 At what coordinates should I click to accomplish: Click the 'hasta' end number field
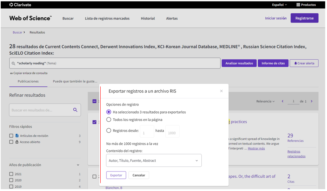172,131
